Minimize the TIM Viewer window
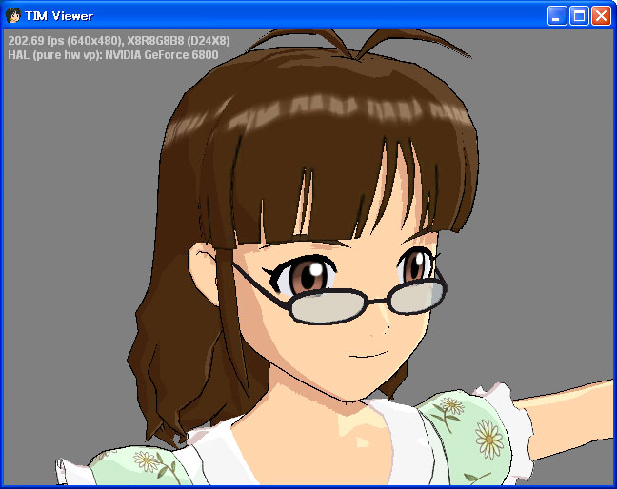This screenshot has height=489, width=617. (x=557, y=16)
